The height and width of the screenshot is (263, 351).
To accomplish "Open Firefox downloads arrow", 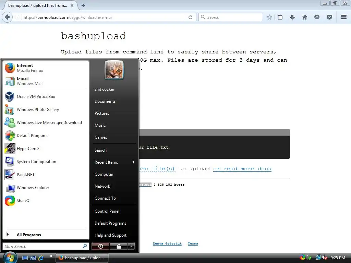I will click(292, 17).
